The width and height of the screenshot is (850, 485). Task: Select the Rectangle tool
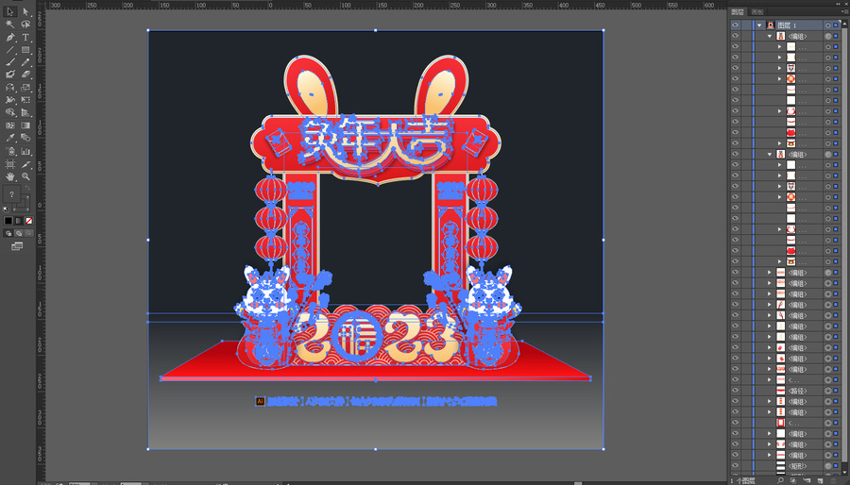(x=25, y=50)
